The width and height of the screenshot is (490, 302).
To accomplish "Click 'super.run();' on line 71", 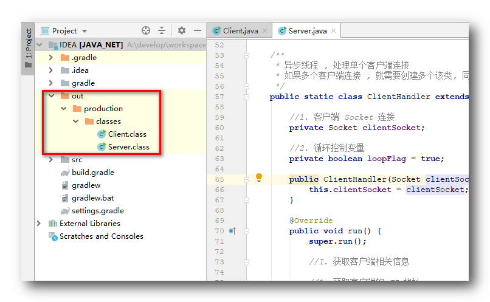I will click(x=337, y=241).
